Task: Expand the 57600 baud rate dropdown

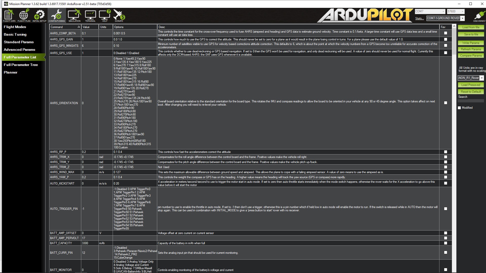Action: [x=462, y=11]
